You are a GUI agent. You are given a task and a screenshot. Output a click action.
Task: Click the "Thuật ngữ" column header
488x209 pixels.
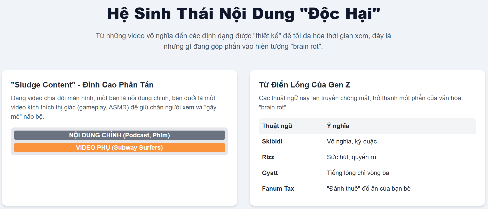pos(277,126)
